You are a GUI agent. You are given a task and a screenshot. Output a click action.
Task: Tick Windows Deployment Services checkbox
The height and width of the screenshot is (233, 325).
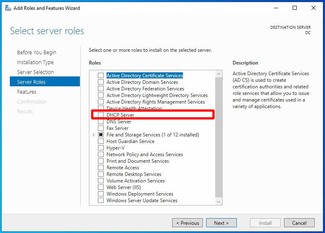pyautogui.click(x=101, y=194)
